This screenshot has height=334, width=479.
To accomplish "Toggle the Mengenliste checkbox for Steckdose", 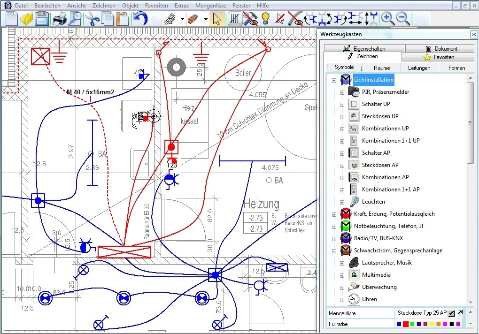I will (451, 313).
